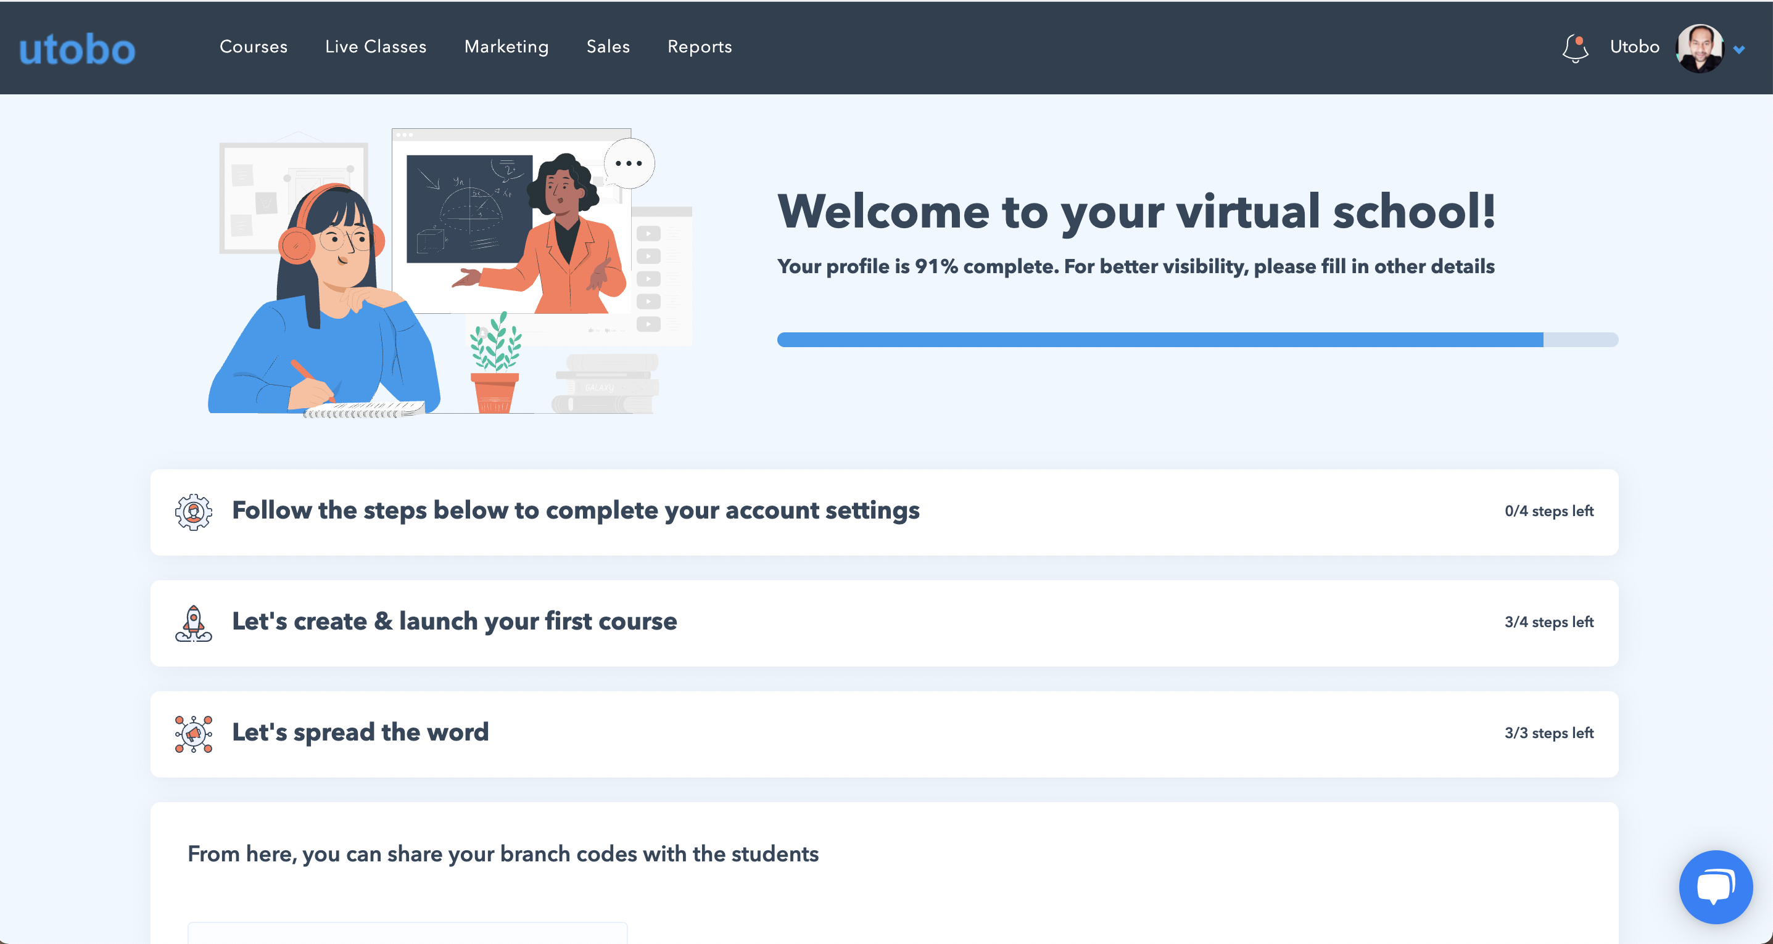Click the profile completion progress bar
The height and width of the screenshot is (944, 1773).
tap(1197, 340)
